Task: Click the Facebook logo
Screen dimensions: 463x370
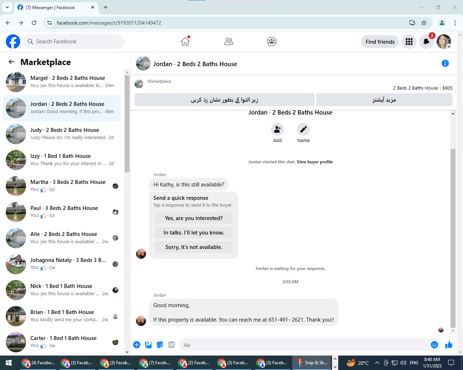Action: 13,42
